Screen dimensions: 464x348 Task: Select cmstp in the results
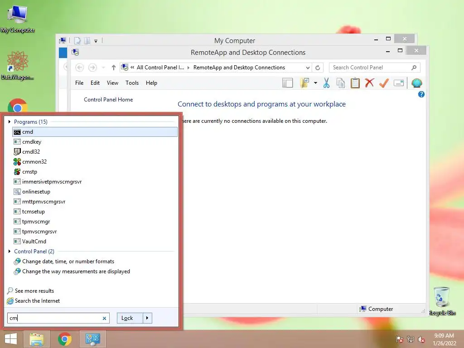point(95,172)
